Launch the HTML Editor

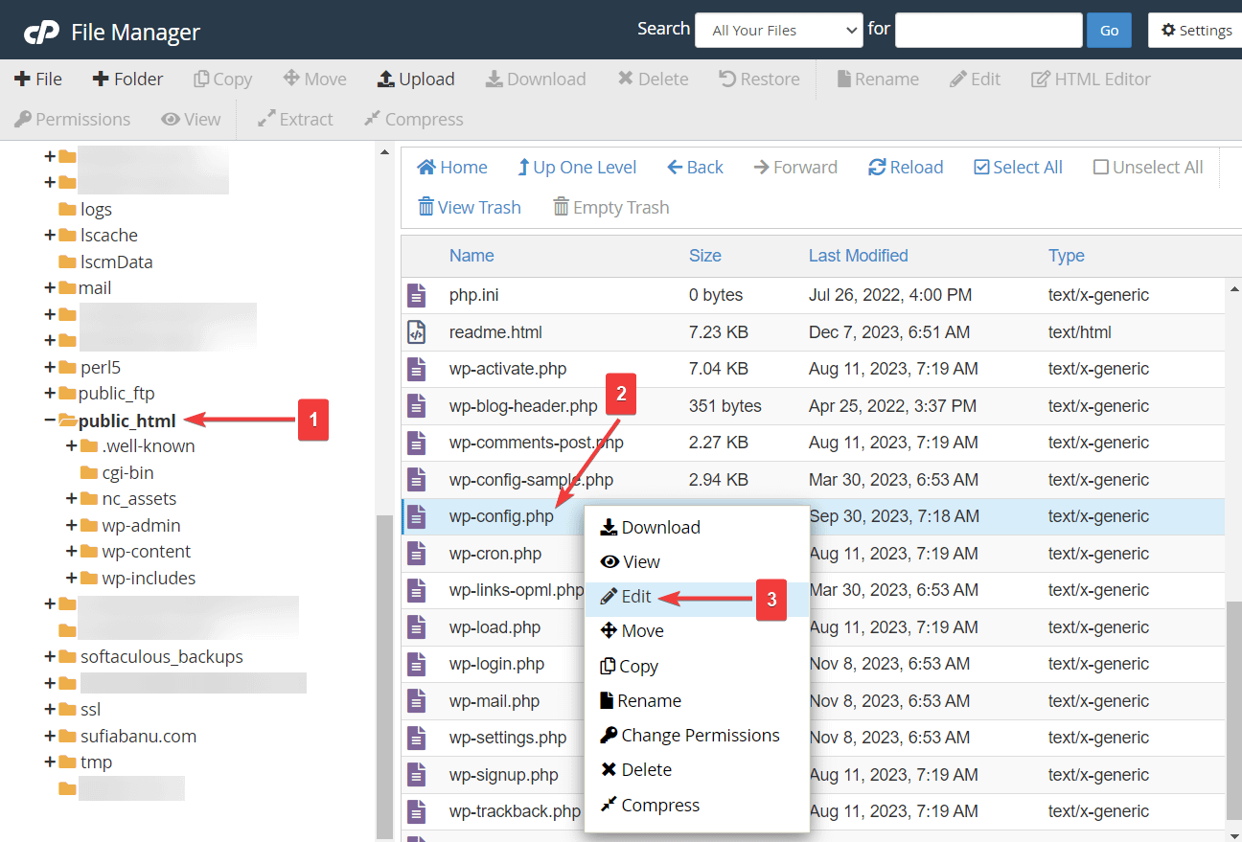(x=1091, y=79)
